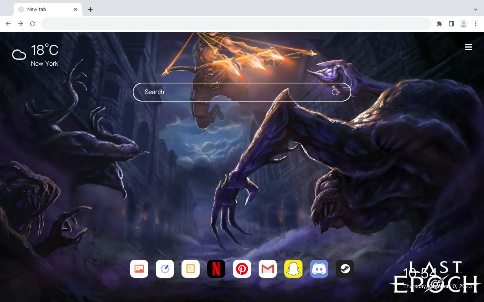Screen dimensions: 484x302
Task: Expand the tab search dropdown arrow
Action: pyautogui.click(x=476, y=9)
